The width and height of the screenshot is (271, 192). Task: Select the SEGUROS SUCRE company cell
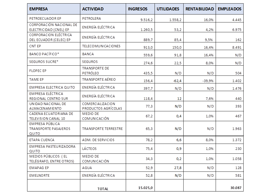pyautogui.click(x=53, y=62)
